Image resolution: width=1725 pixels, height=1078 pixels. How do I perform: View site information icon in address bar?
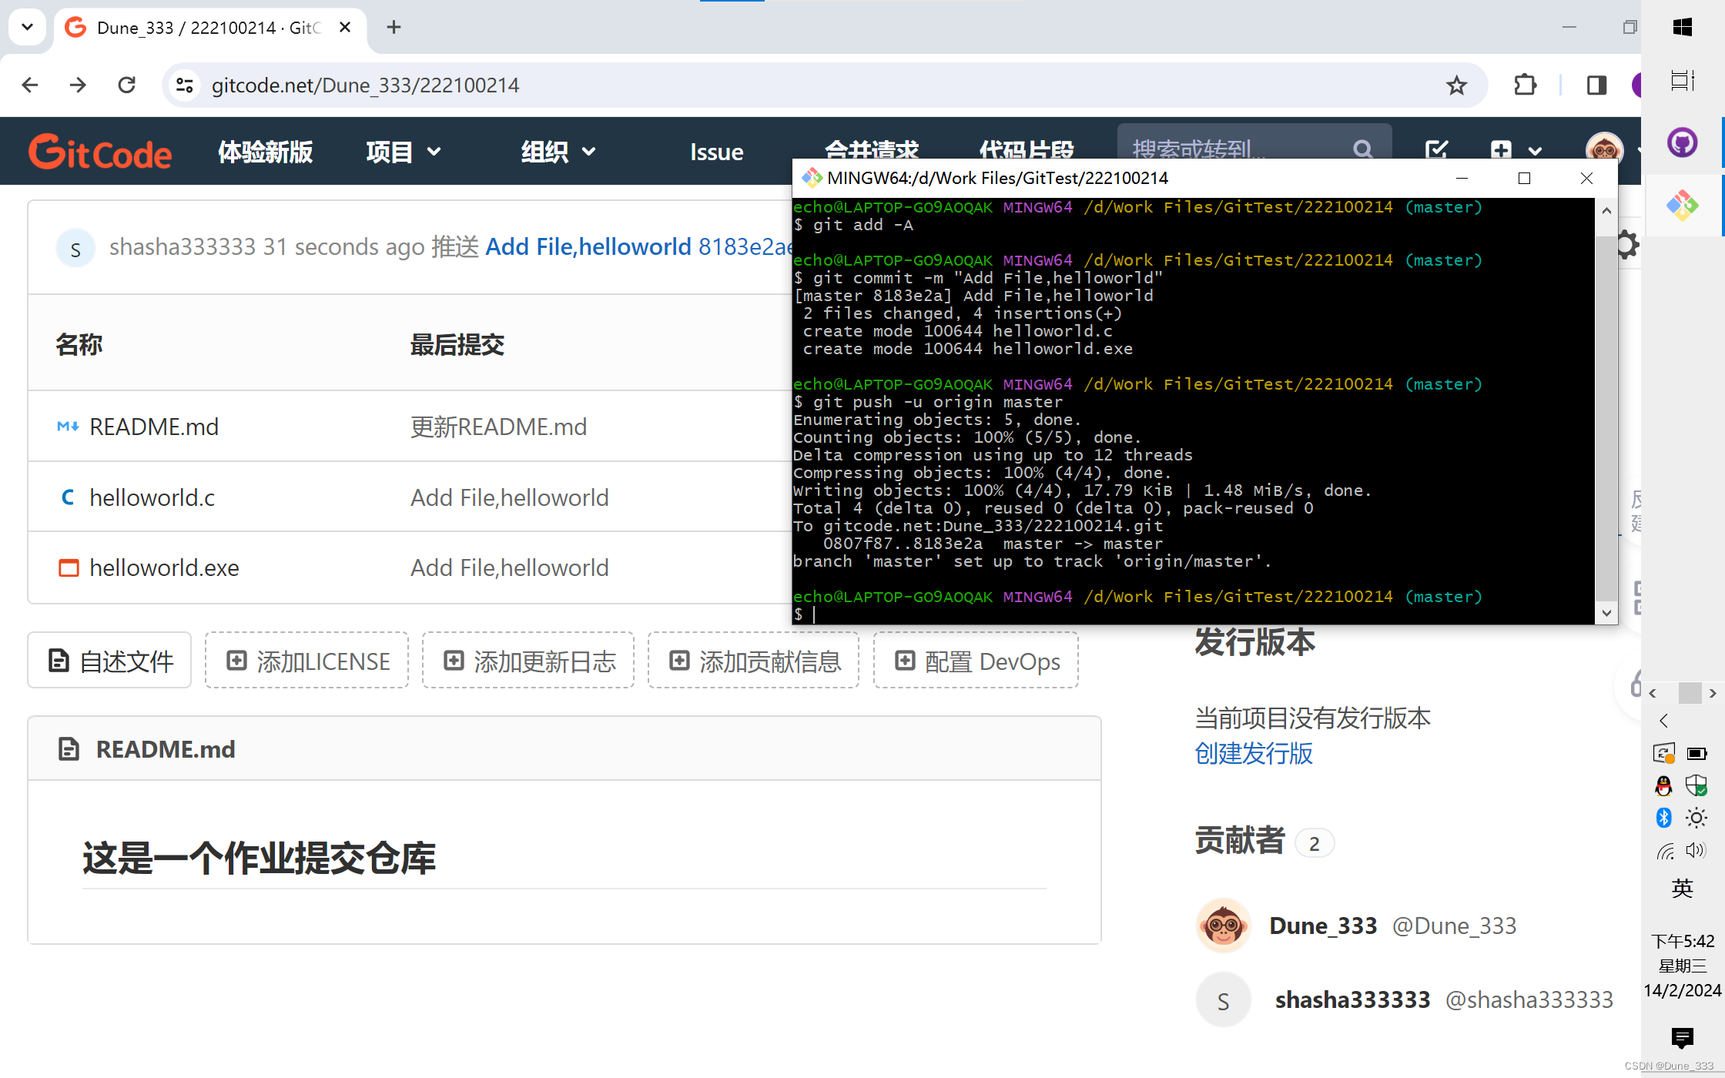click(x=185, y=85)
